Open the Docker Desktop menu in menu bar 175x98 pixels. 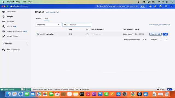coord(13,2)
